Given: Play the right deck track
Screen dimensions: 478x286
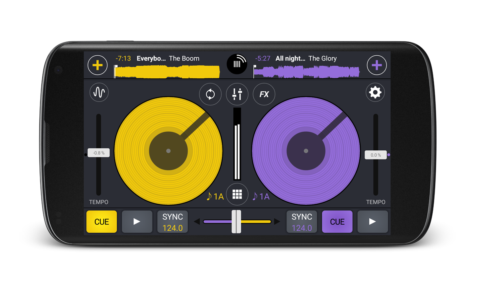Looking at the screenshot, I should click(372, 222).
